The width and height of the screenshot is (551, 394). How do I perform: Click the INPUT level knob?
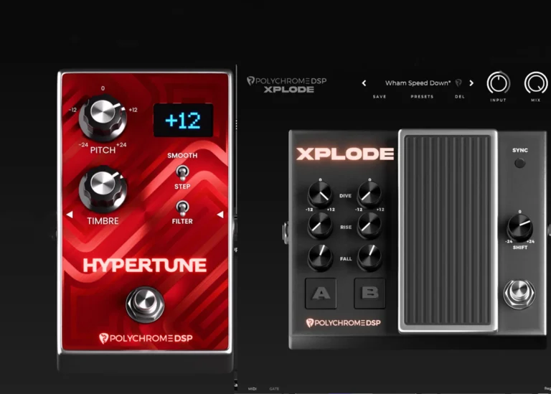coord(499,83)
